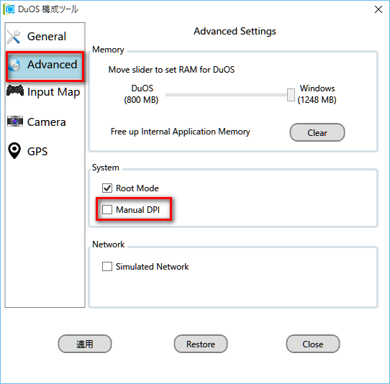Click the Camera icon in sidebar

tap(15, 121)
